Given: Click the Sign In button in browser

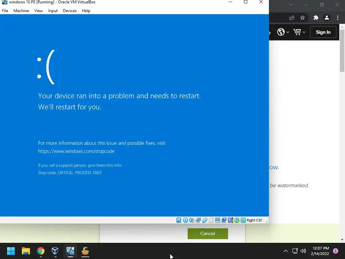Looking at the screenshot, I should (323, 32).
